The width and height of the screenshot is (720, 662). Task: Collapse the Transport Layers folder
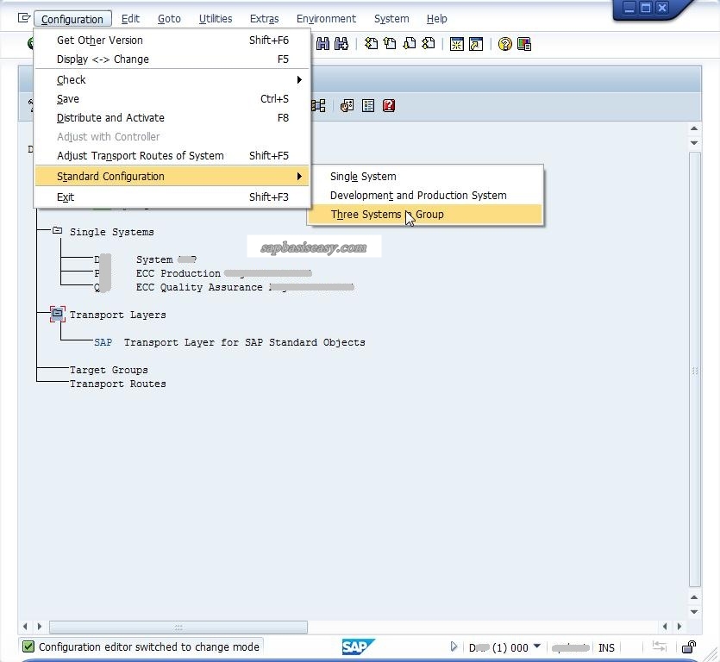(58, 314)
